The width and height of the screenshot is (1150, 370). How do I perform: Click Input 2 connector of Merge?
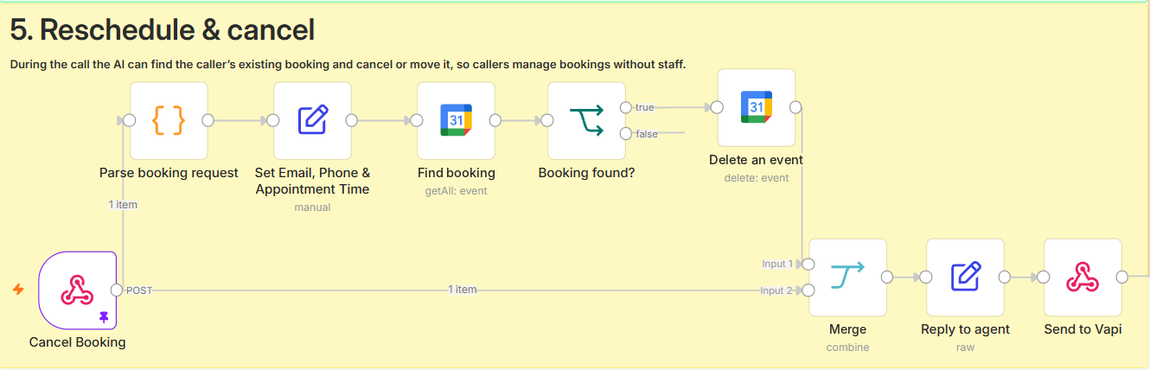[x=808, y=290]
